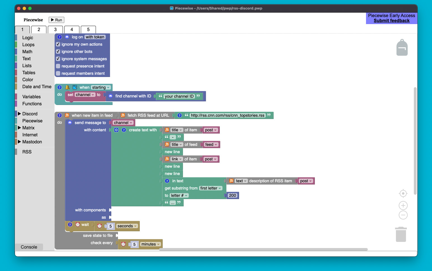
Task: Open the backpack icon on the workspace
Action: pos(402,47)
